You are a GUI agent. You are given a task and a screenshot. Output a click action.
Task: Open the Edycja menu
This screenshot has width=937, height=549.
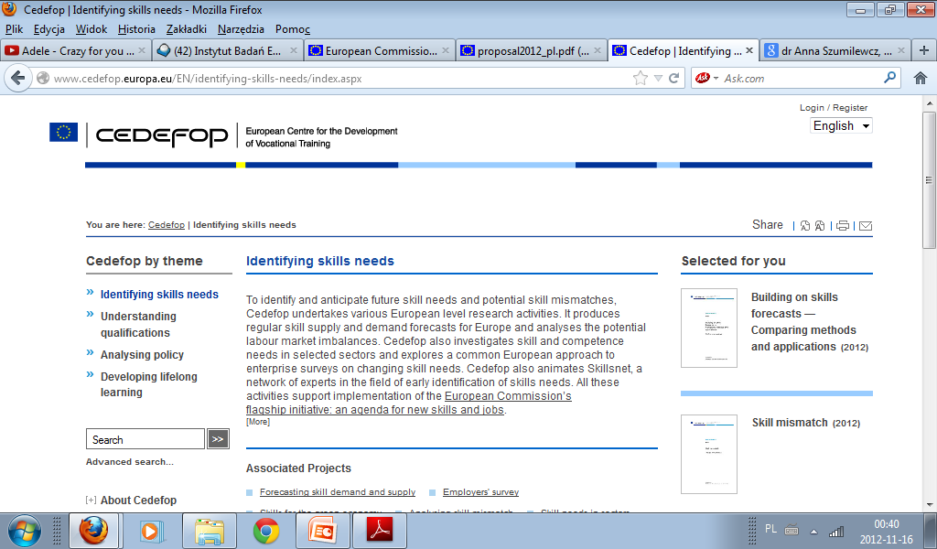pyautogui.click(x=49, y=29)
